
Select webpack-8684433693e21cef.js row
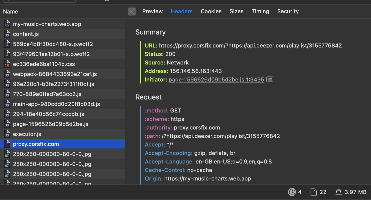62,74
